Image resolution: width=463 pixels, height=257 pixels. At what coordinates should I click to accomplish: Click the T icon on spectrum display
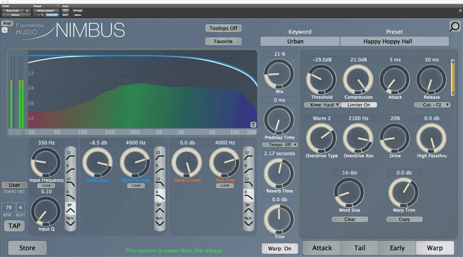(x=253, y=124)
